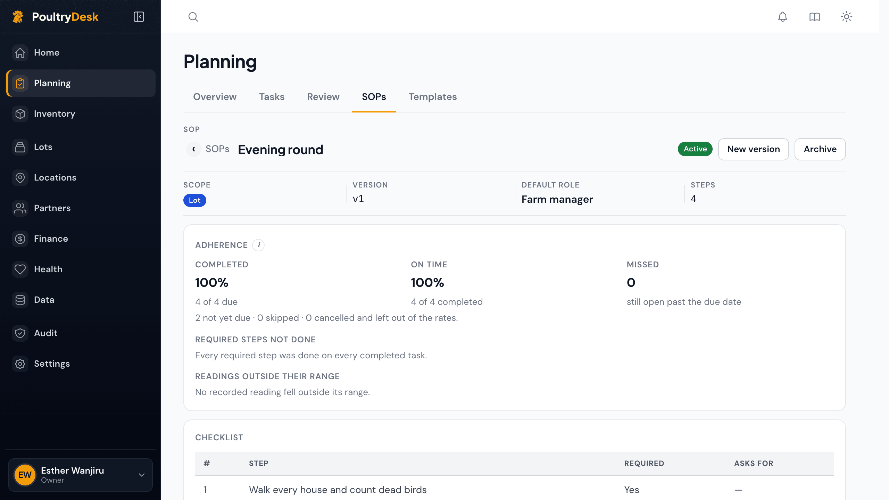This screenshot has height=500, width=889.
Task: Click the PoultryDesk rooster logo
Action: (x=18, y=17)
